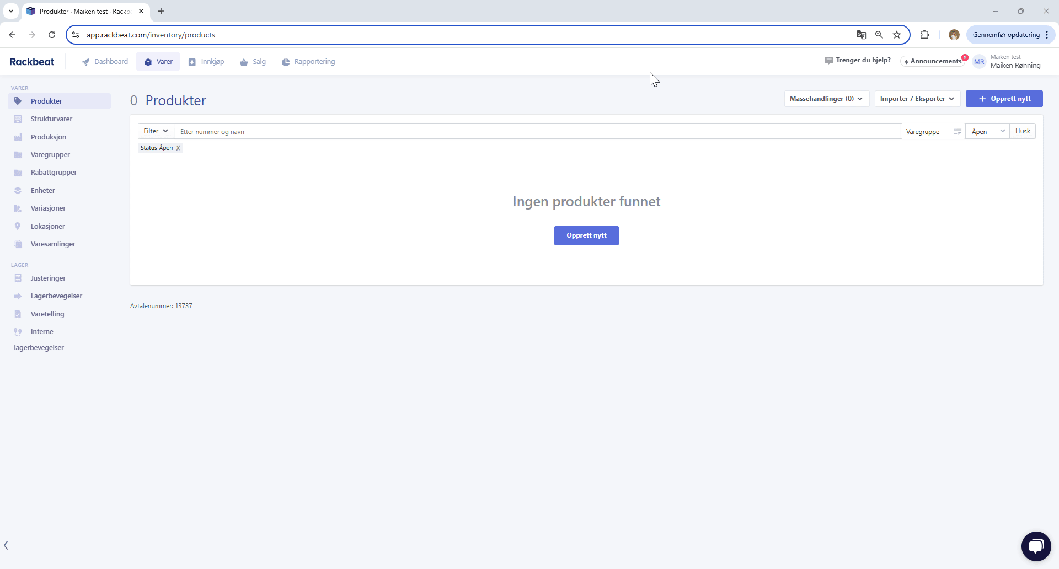Collapse the sidebar with the arrow chevron
This screenshot has height=569, width=1059.
[6, 545]
